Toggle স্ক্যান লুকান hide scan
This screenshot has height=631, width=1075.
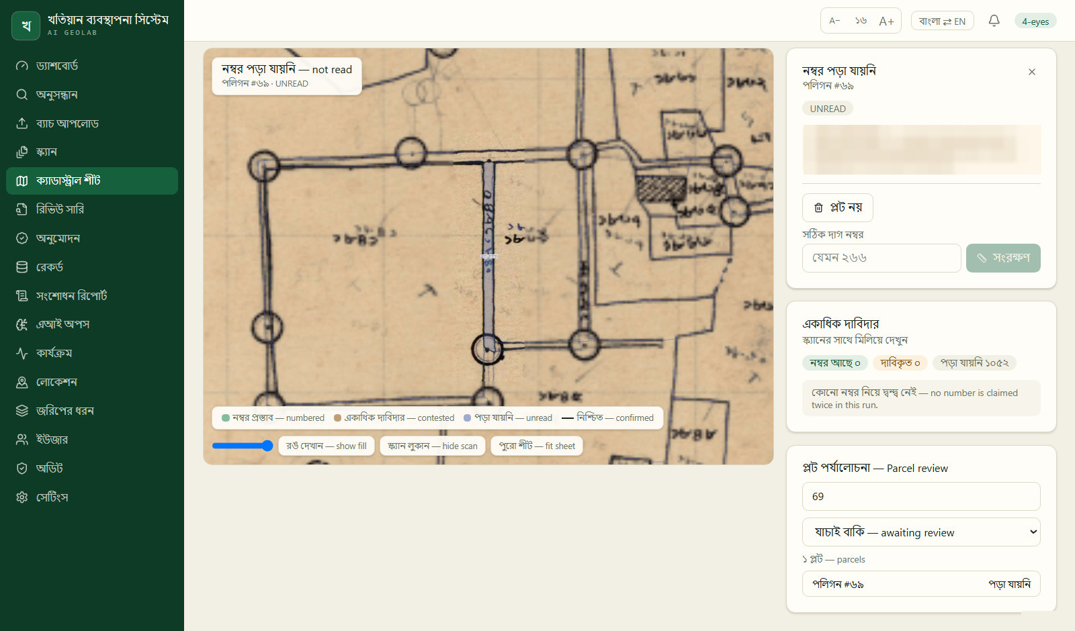[x=433, y=446]
